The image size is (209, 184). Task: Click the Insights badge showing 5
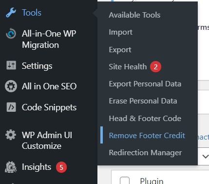click(x=61, y=167)
